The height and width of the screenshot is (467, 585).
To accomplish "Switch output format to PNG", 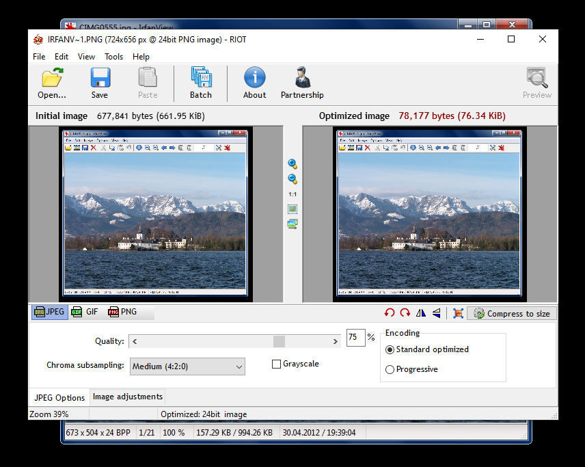I will tap(122, 312).
